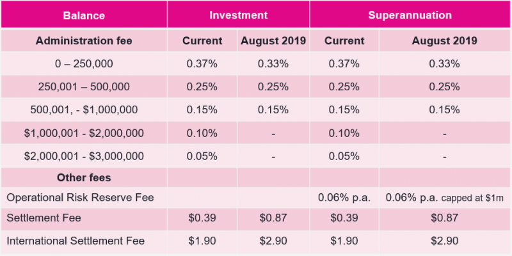This screenshot has width=512, height=256.
Task: Select the Operational Risk Reserve Fee label
Action: (81, 198)
